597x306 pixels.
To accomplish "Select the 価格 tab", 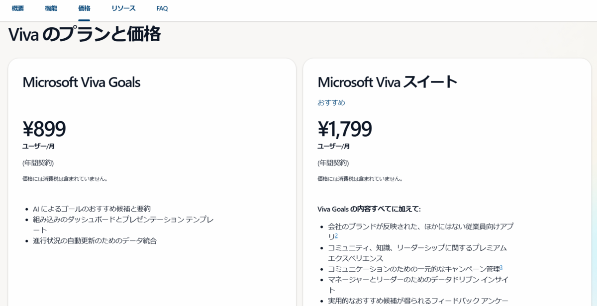I will tap(84, 8).
